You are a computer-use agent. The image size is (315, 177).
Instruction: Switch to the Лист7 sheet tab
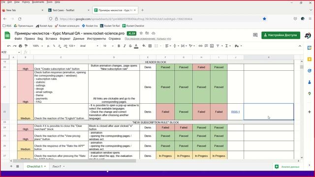tap(57, 166)
